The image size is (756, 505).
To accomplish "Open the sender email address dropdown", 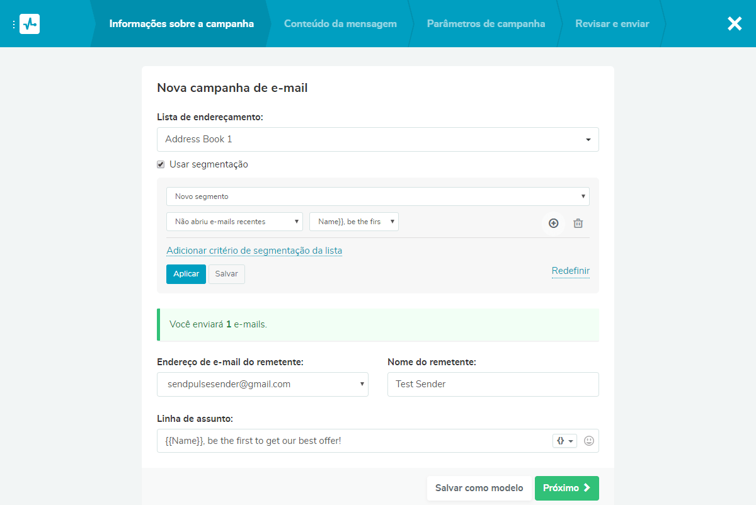I will tap(263, 384).
